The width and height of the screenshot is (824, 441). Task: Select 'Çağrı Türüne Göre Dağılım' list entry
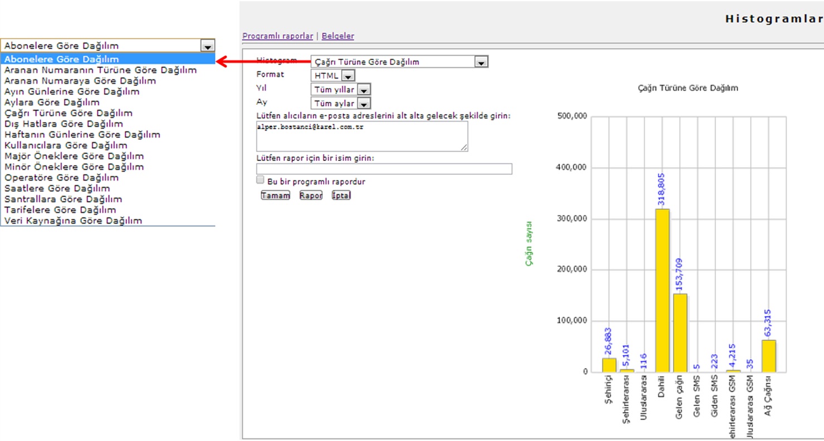point(68,113)
